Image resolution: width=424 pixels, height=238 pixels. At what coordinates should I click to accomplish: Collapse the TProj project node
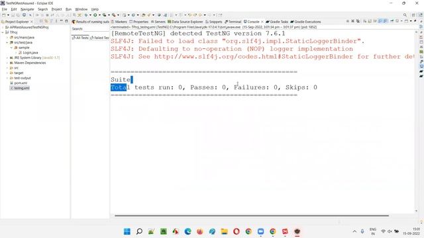point(3,32)
